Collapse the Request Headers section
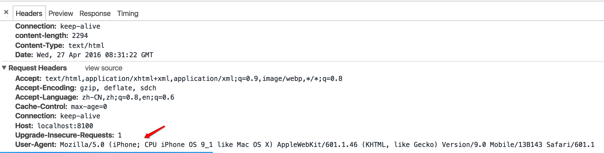604x153 pixels. click(4, 68)
